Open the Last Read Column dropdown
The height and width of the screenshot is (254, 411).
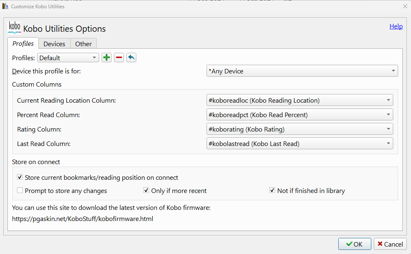point(299,143)
